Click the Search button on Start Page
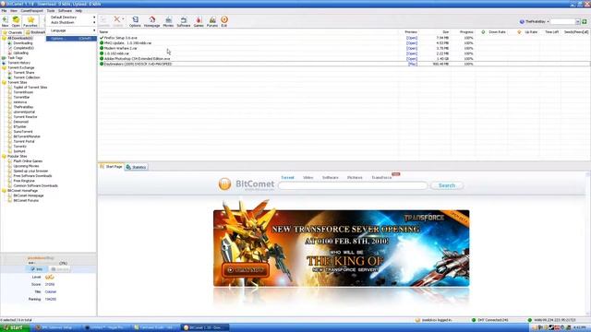 point(447,185)
